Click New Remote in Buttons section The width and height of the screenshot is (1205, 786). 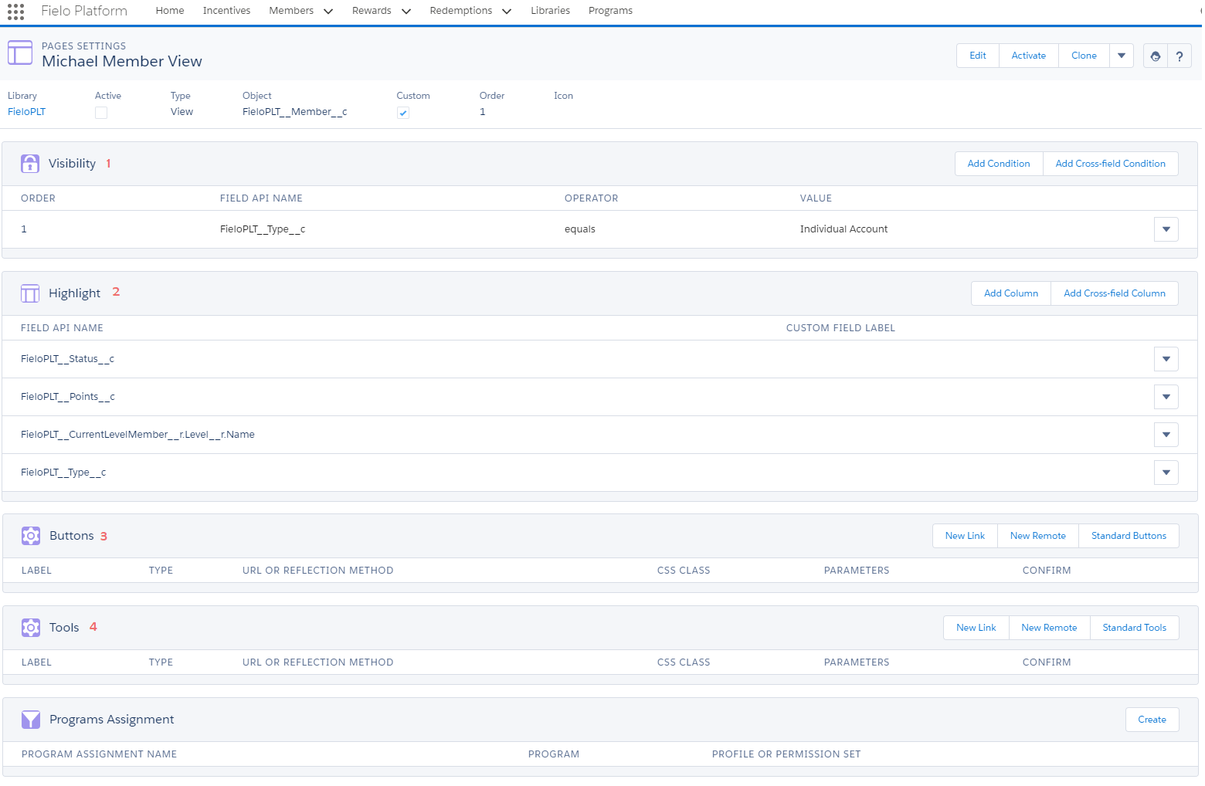[x=1038, y=536]
